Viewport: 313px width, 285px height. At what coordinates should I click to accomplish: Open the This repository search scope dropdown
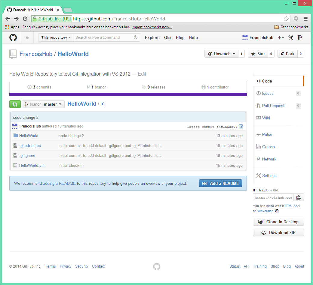56,37
